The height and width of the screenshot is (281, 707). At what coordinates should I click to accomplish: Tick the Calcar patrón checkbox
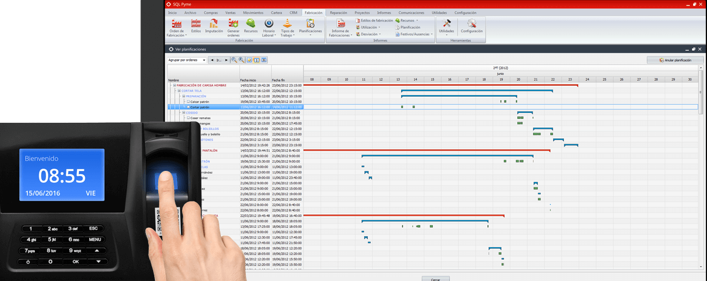click(188, 102)
